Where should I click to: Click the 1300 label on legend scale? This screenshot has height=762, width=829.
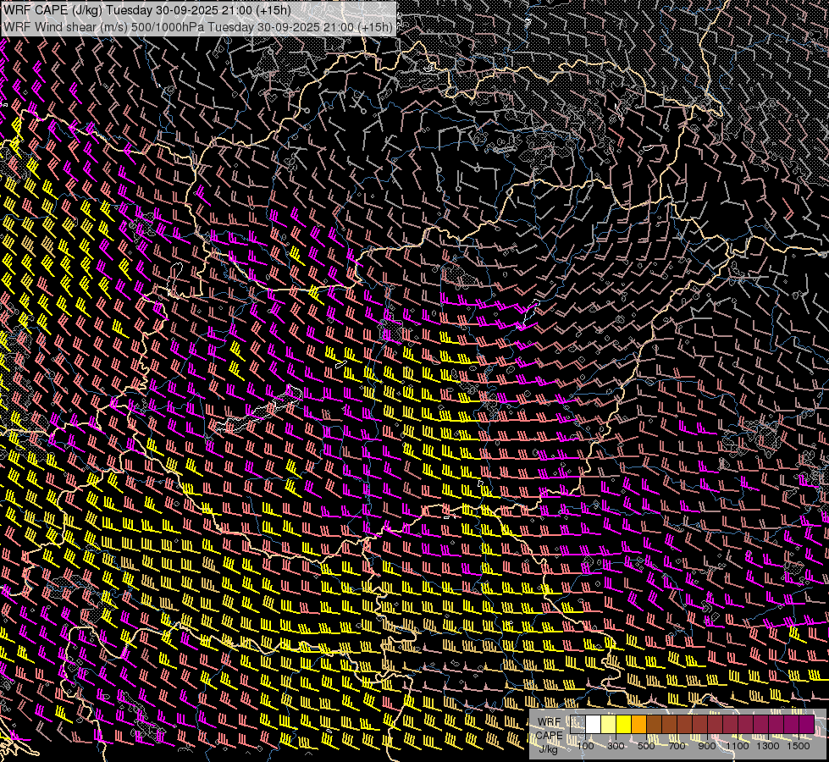point(769,746)
